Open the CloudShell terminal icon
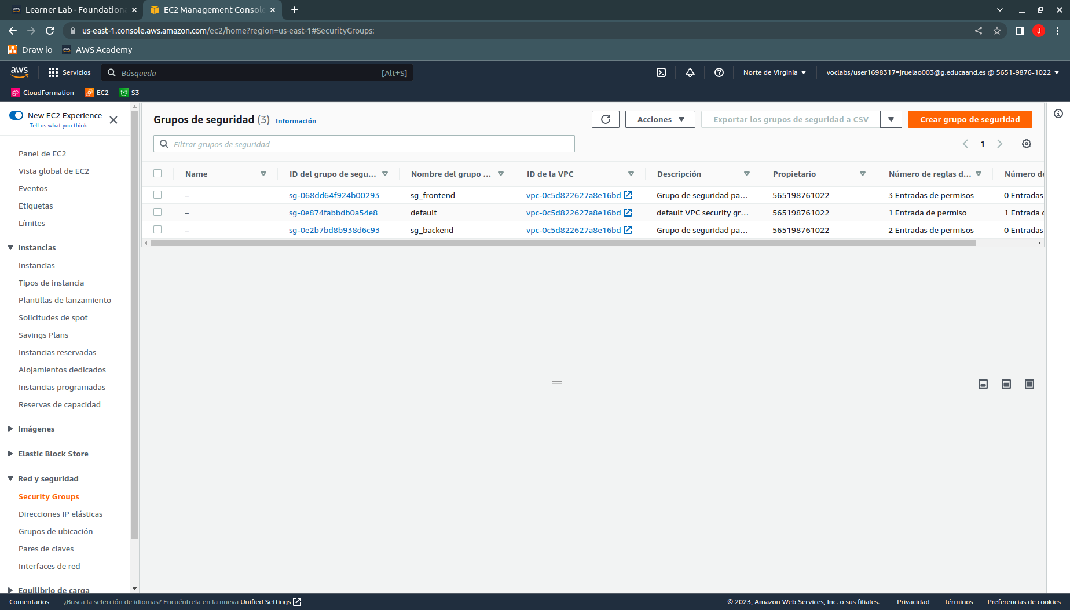Screen dimensions: 1070x610 [x=661, y=72]
